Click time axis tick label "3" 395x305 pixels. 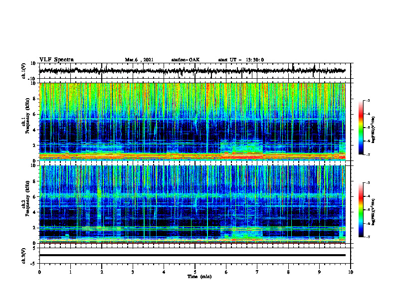point(133,272)
